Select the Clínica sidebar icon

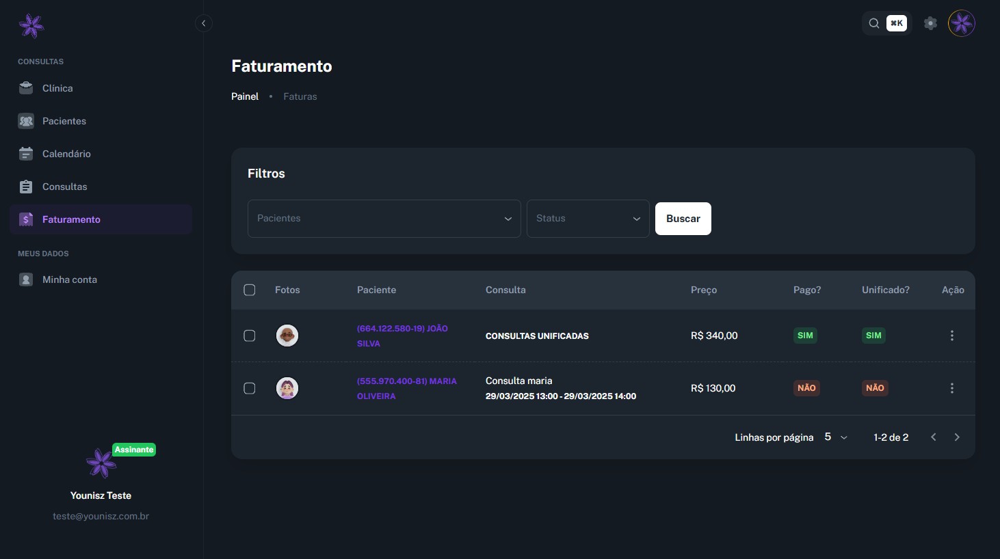pyautogui.click(x=25, y=87)
